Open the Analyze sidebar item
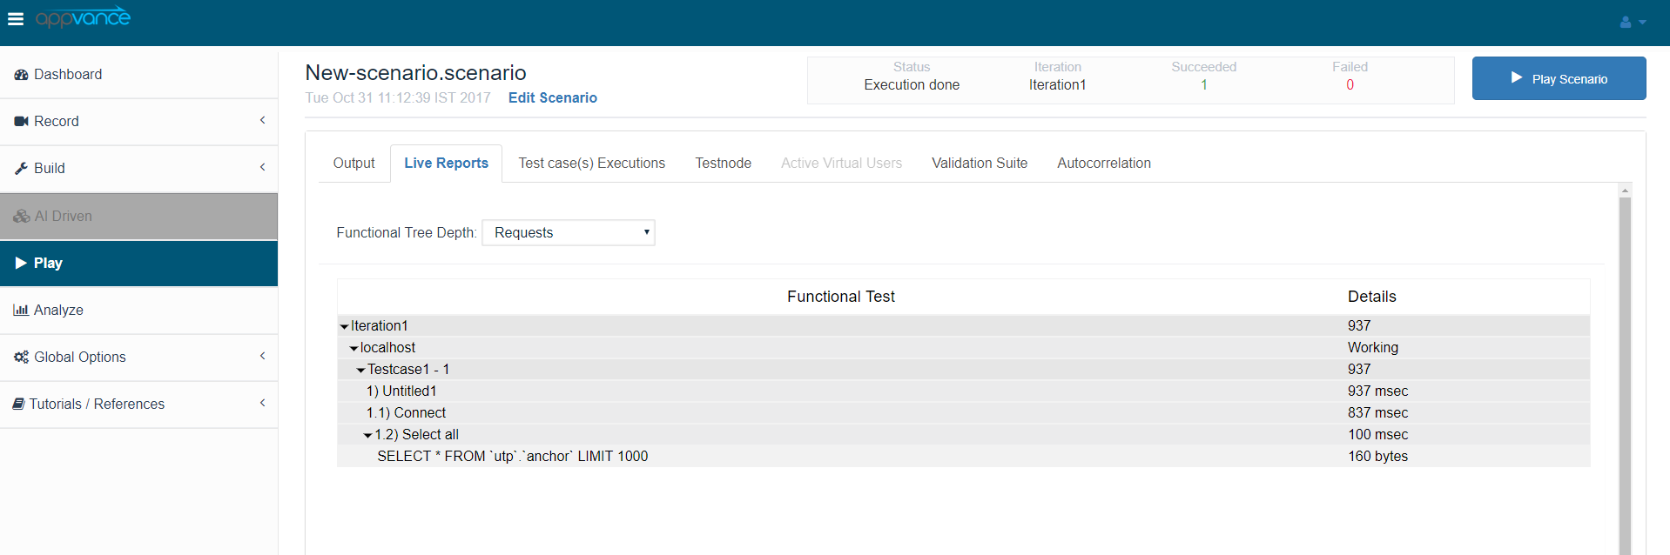This screenshot has height=555, width=1670. point(139,310)
